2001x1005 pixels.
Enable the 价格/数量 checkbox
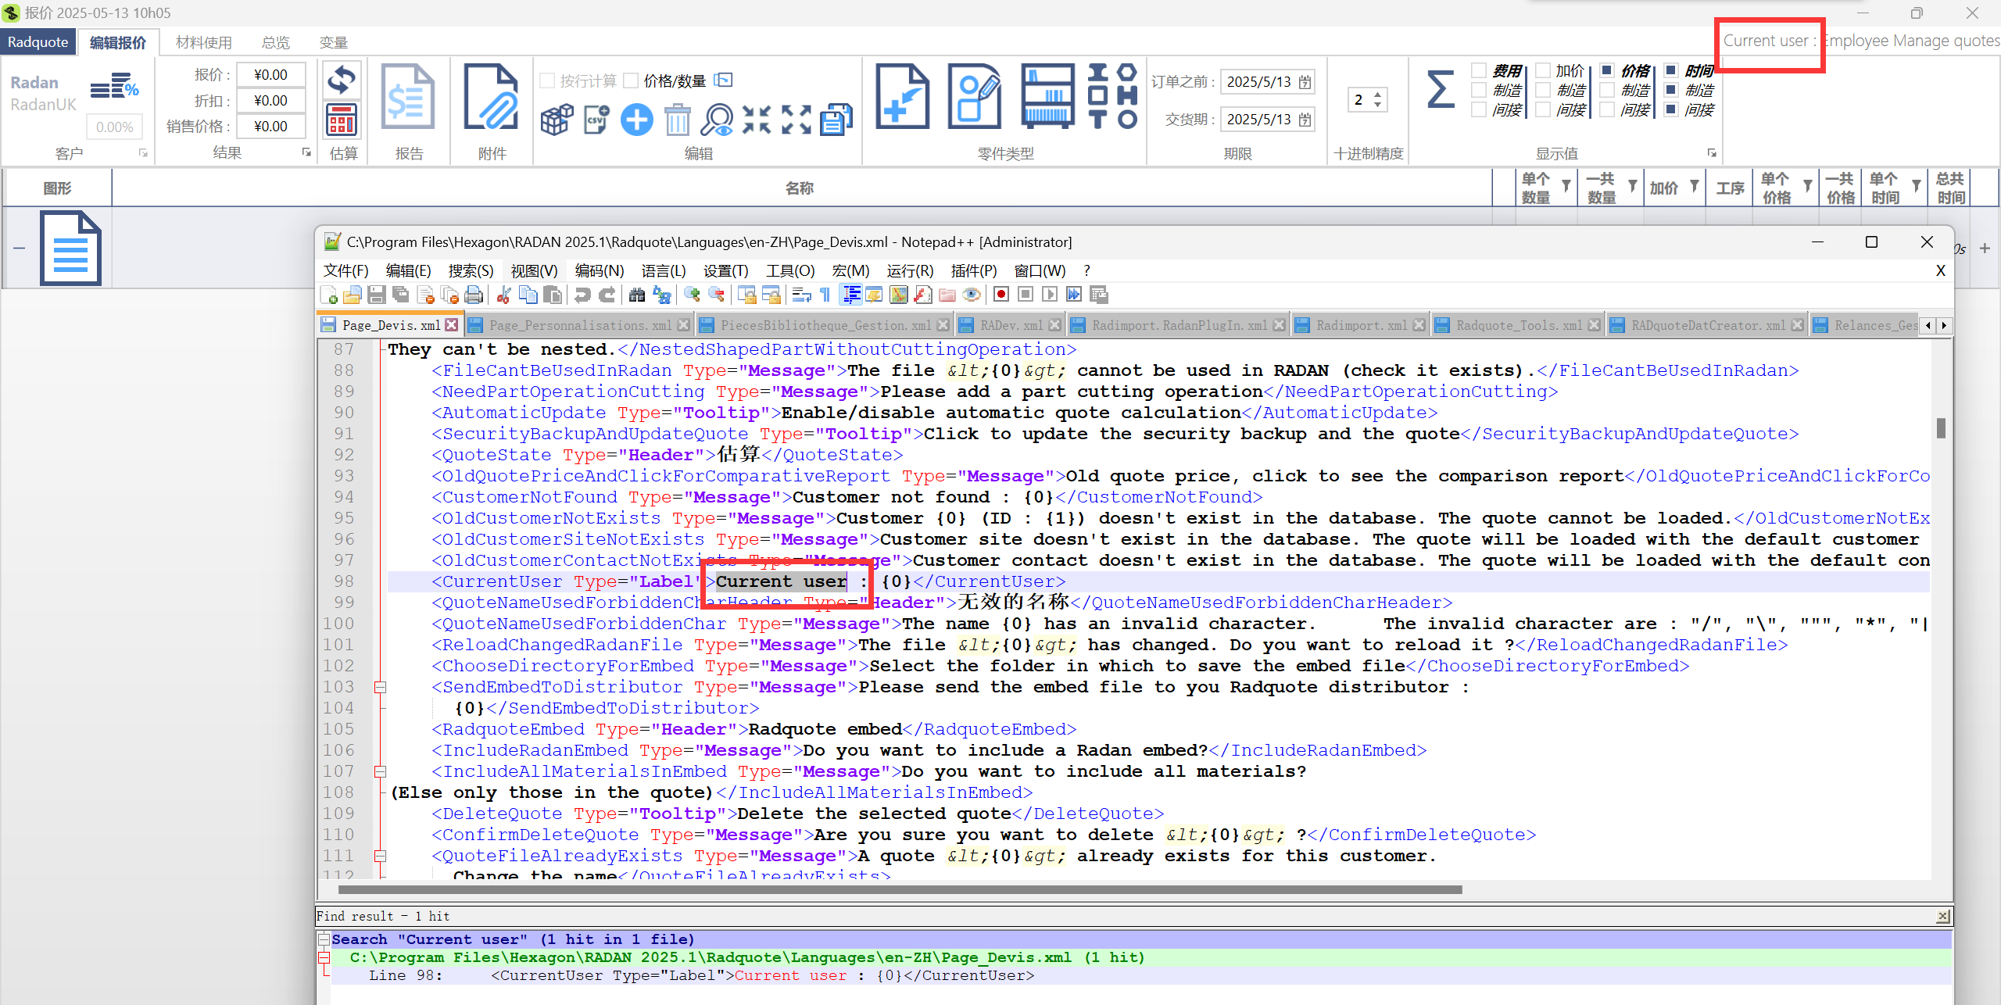click(632, 80)
